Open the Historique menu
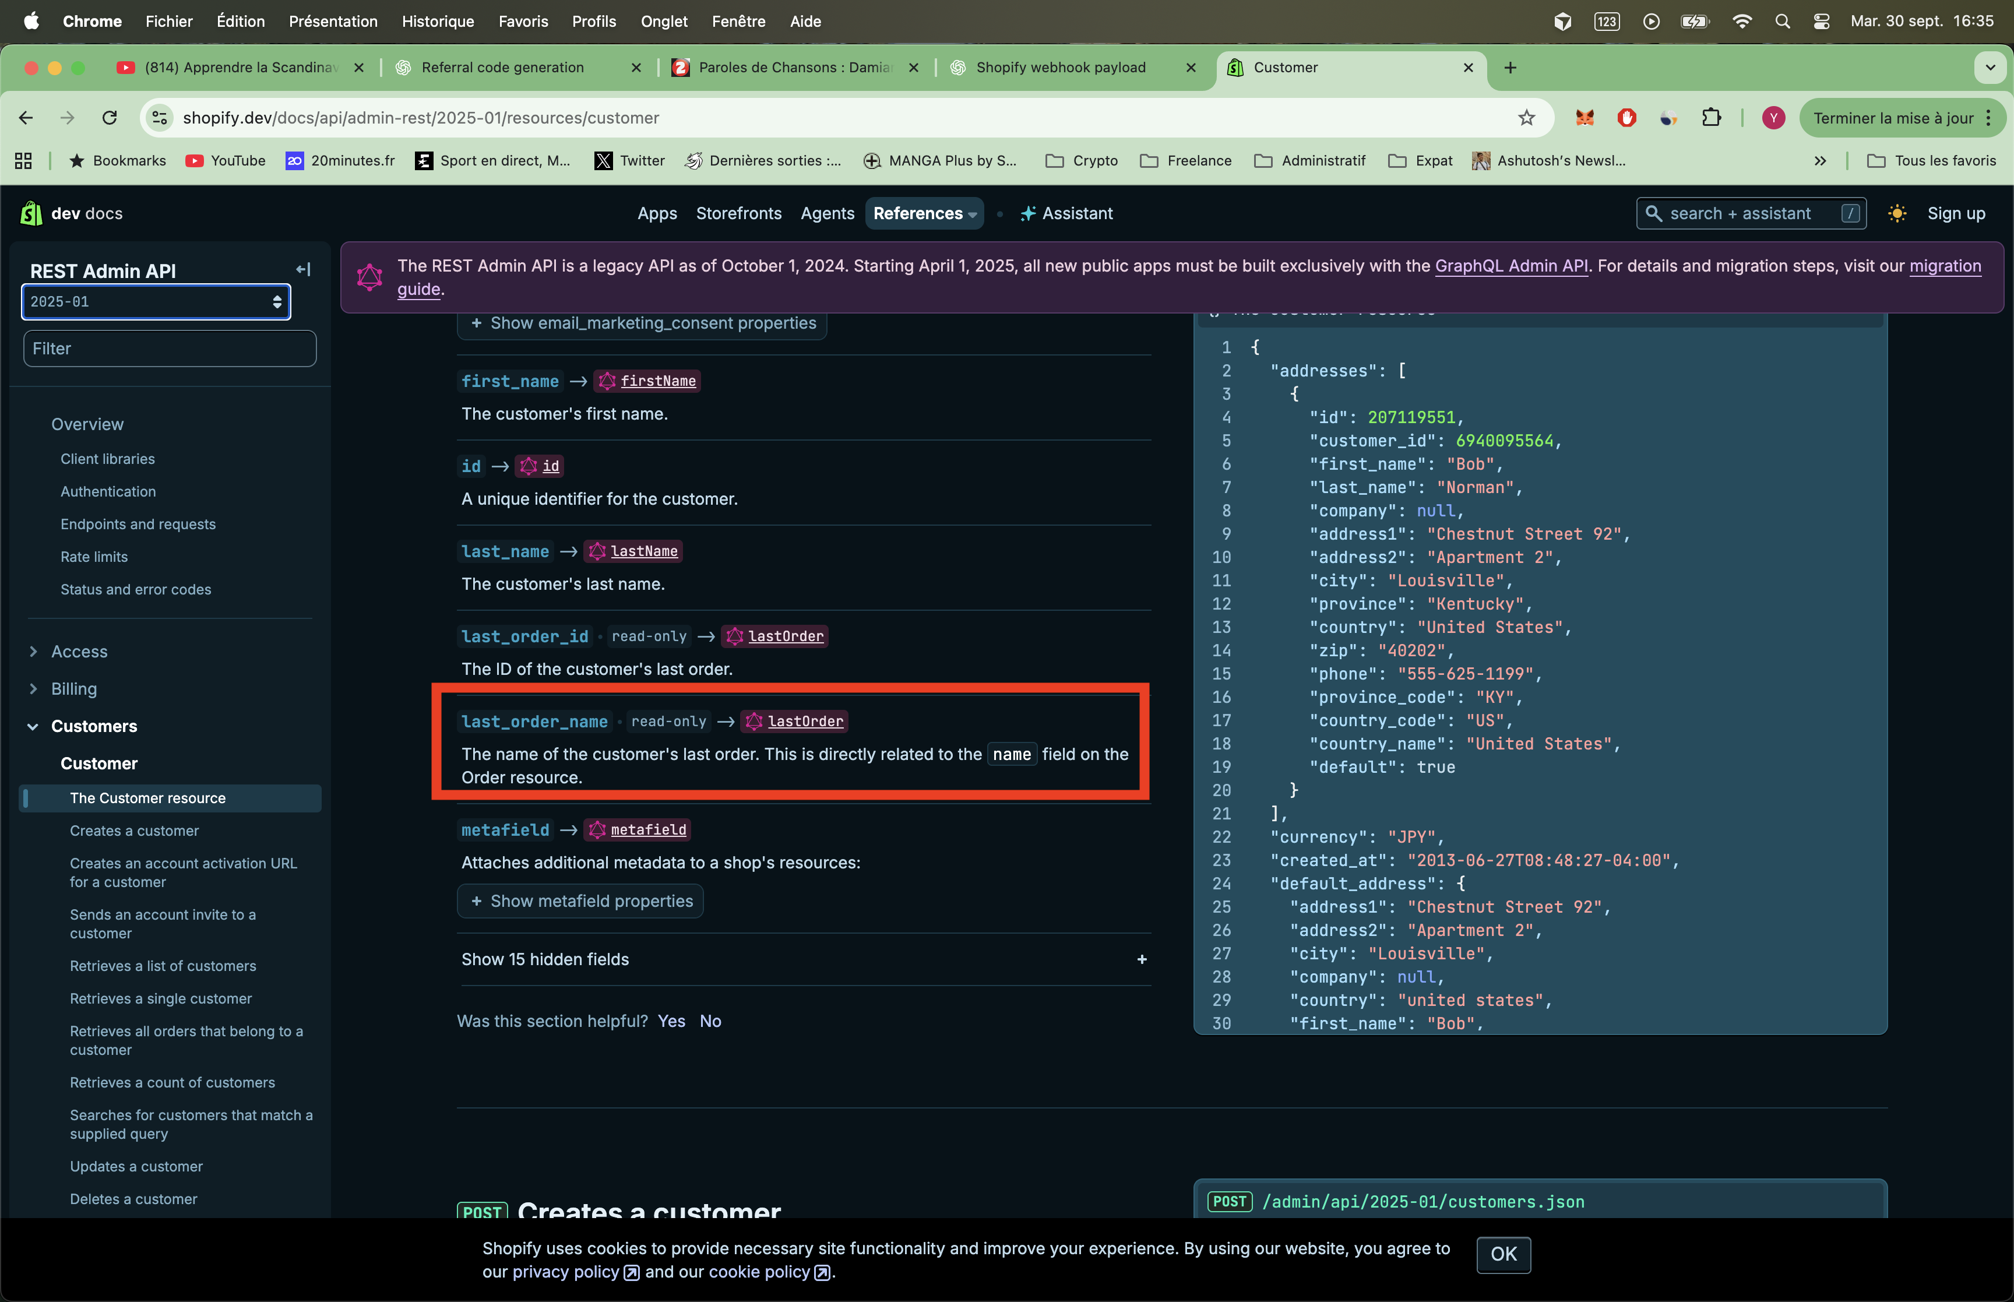Screen dimensions: 2014x1302 point(437,21)
